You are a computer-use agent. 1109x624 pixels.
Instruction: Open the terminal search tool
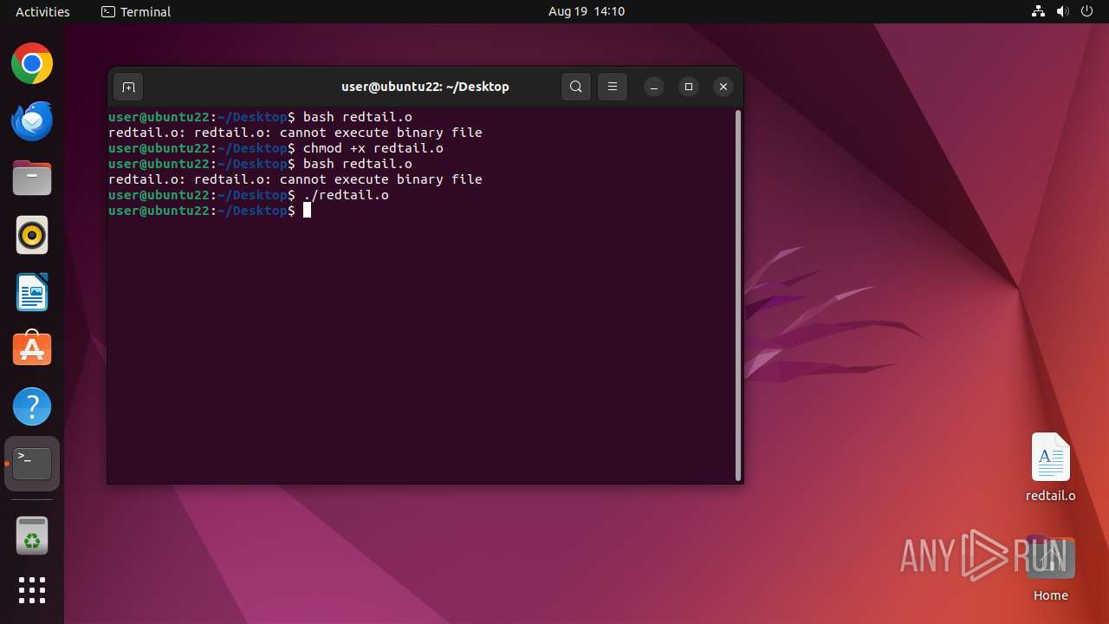pos(576,87)
